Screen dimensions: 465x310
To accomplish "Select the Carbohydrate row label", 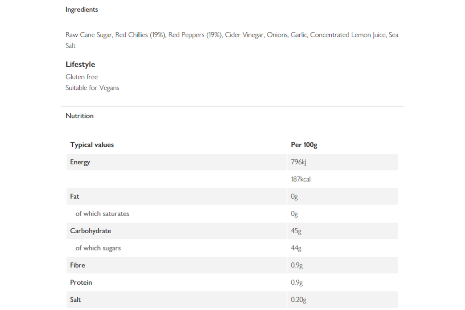I will tap(90, 231).
